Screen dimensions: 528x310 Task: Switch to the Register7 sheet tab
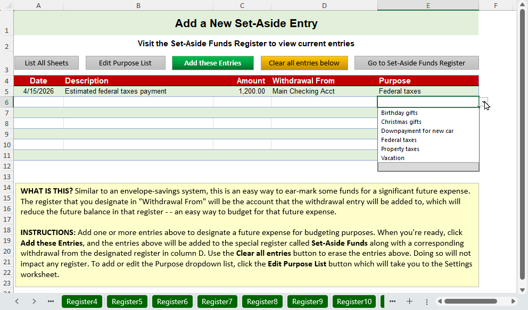[x=217, y=301]
